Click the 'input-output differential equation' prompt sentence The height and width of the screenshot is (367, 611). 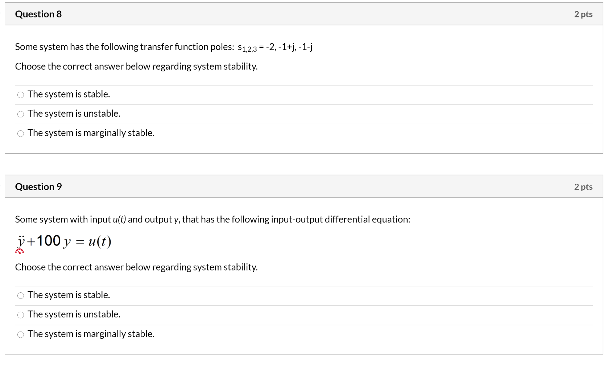pyautogui.click(x=212, y=219)
